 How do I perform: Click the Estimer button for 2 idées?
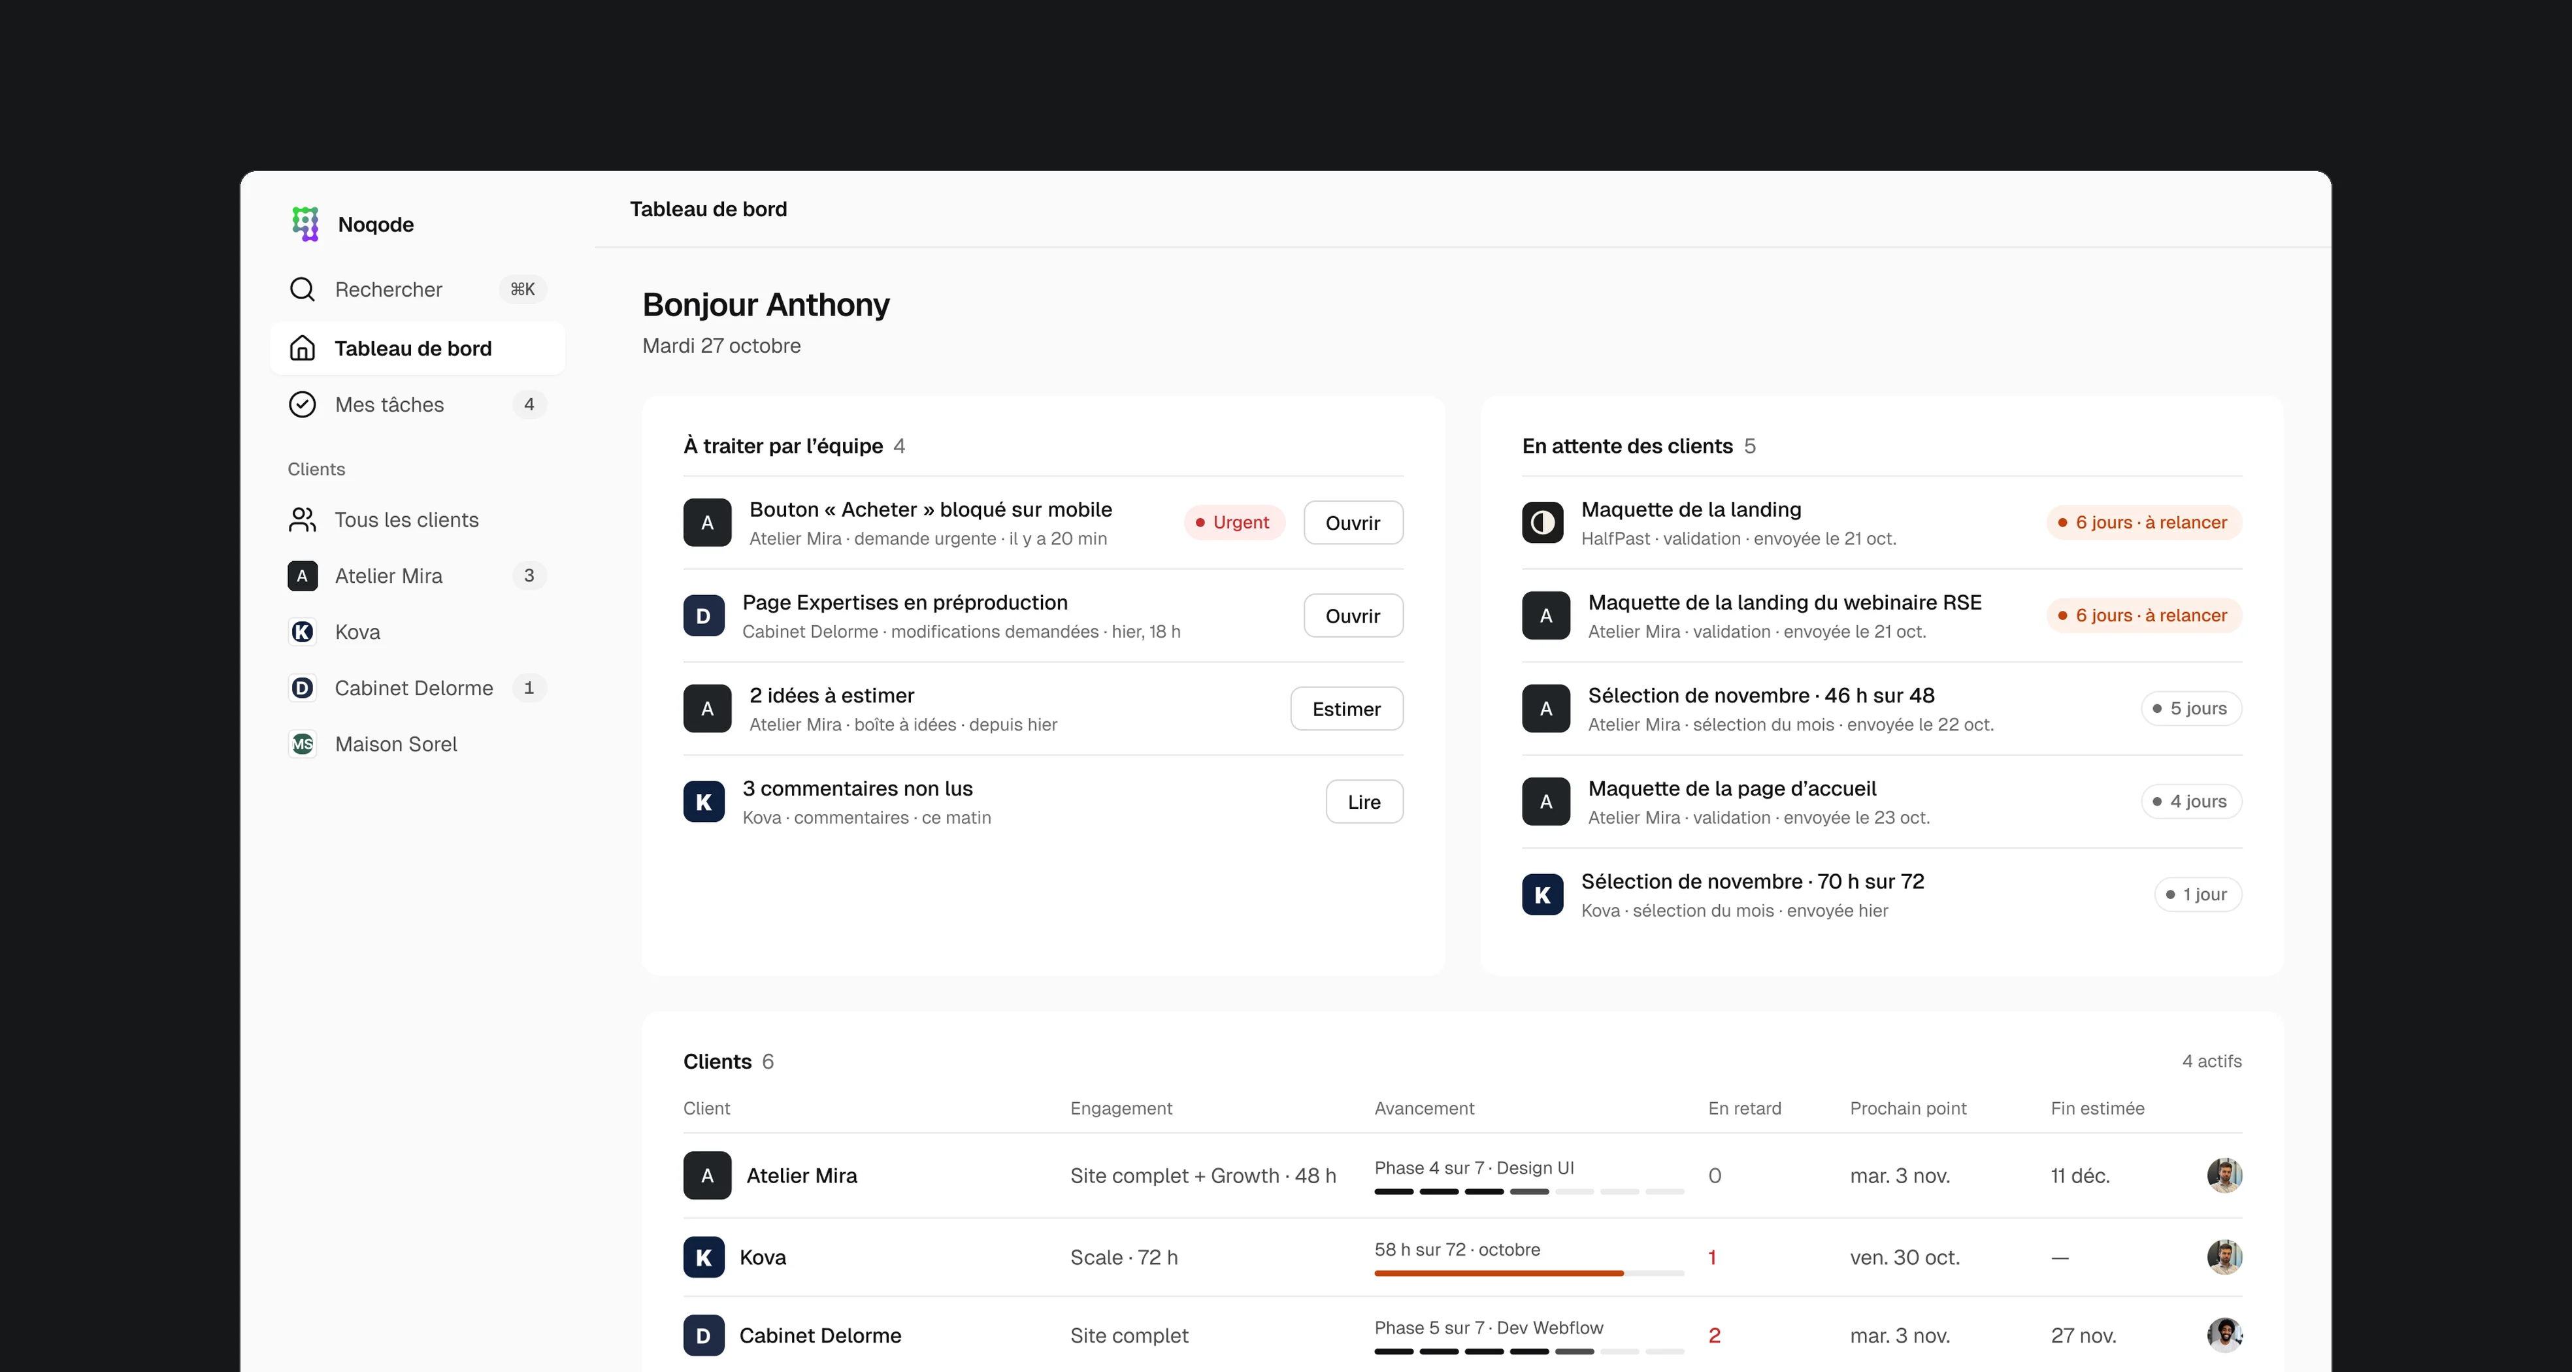click(1346, 709)
